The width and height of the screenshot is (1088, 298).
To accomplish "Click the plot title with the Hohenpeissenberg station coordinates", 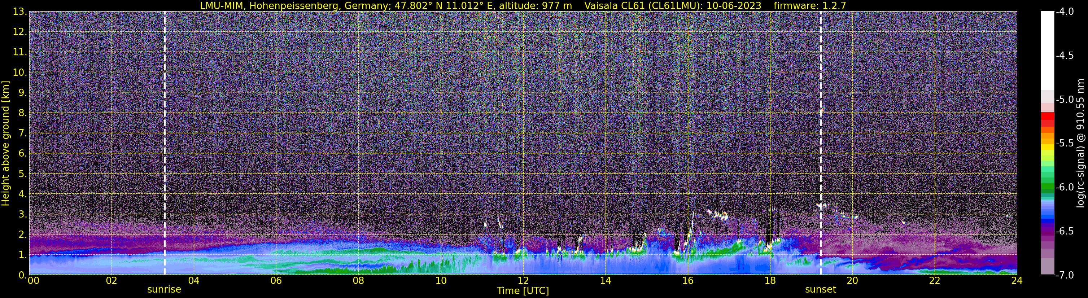I will tap(523, 5).
